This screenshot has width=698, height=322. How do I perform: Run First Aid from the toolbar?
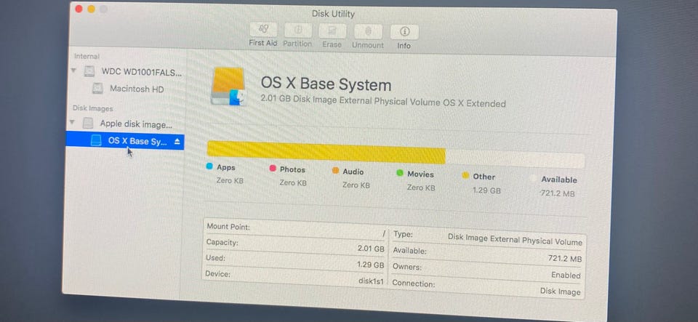pos(263,30)
